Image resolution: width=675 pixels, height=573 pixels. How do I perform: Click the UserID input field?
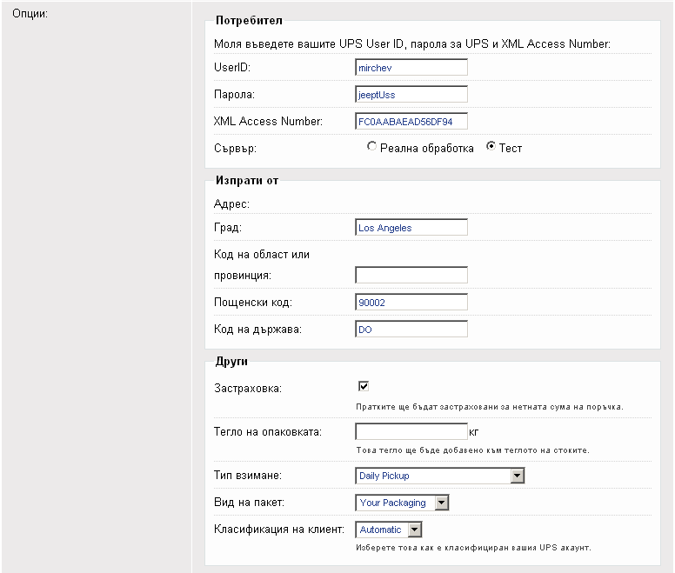coord(411,68)
